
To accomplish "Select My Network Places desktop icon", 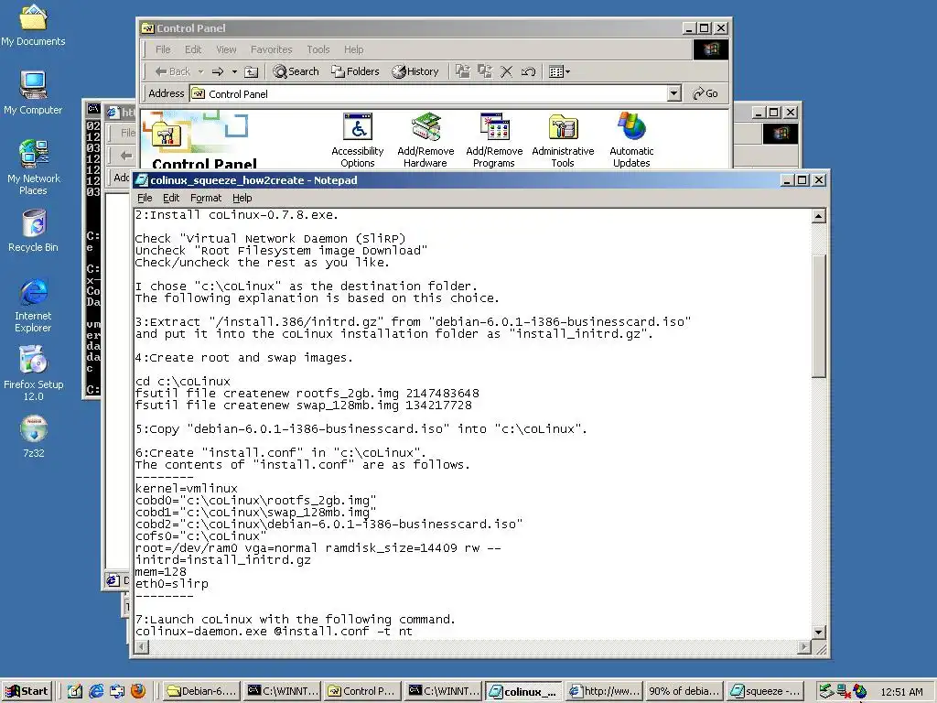I will point(34,168).
